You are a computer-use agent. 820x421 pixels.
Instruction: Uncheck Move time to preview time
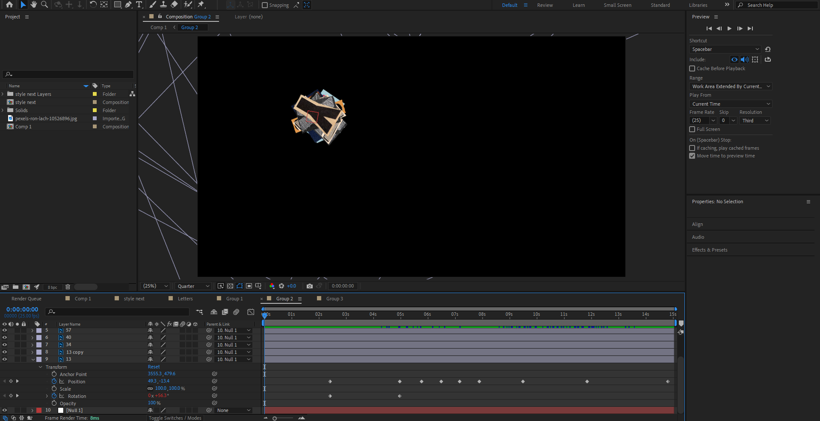point(692,156)
